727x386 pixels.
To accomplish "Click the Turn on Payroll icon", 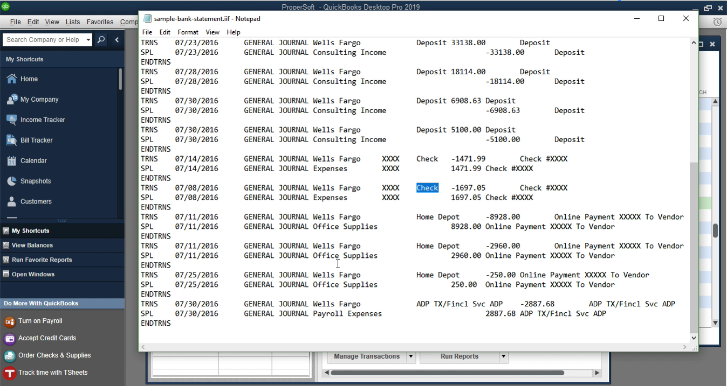I will [x=9, y=321].
